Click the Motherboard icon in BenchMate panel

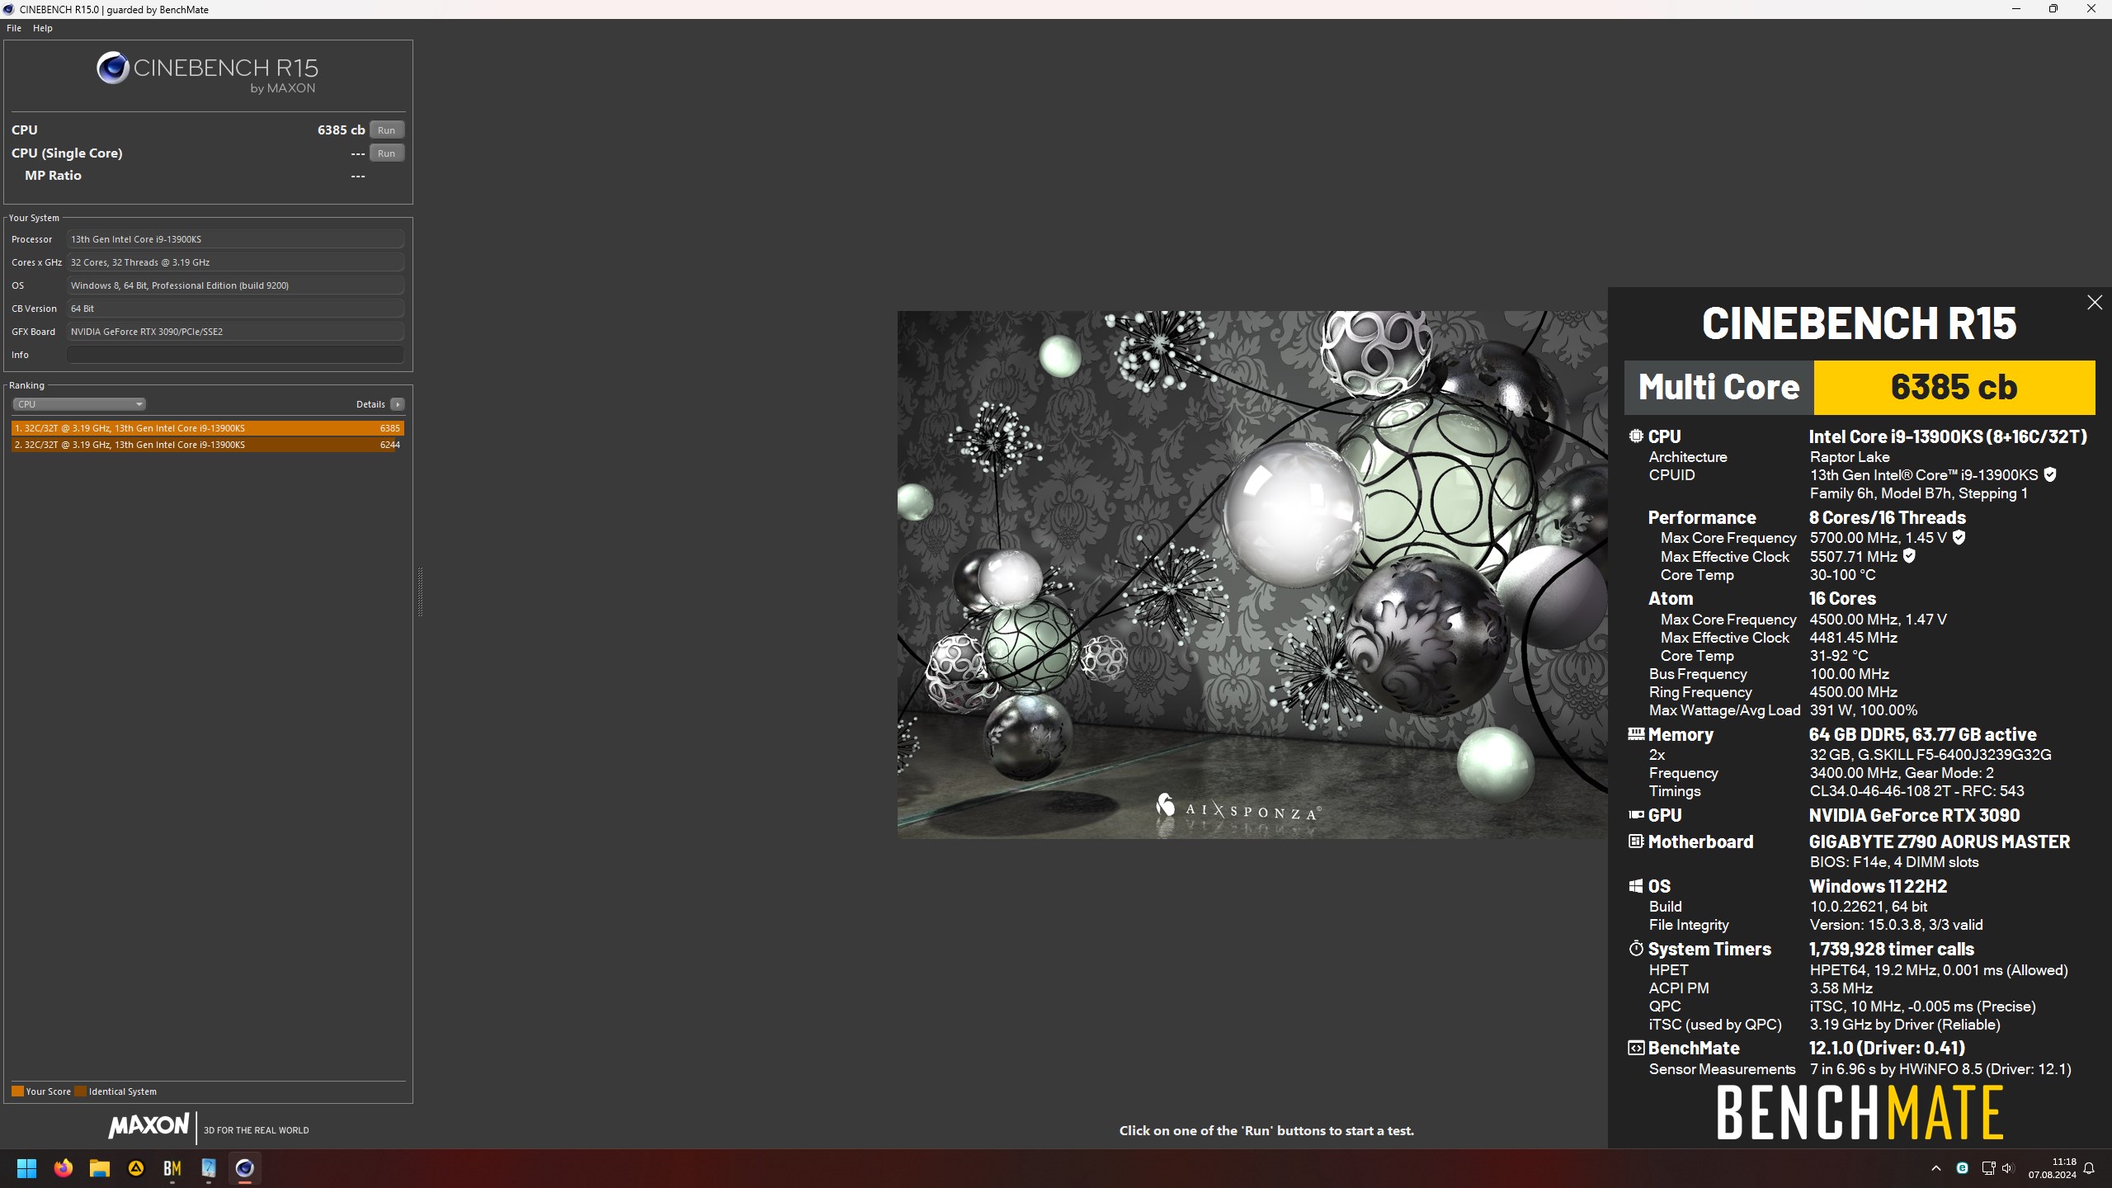tap(1636, 841)
